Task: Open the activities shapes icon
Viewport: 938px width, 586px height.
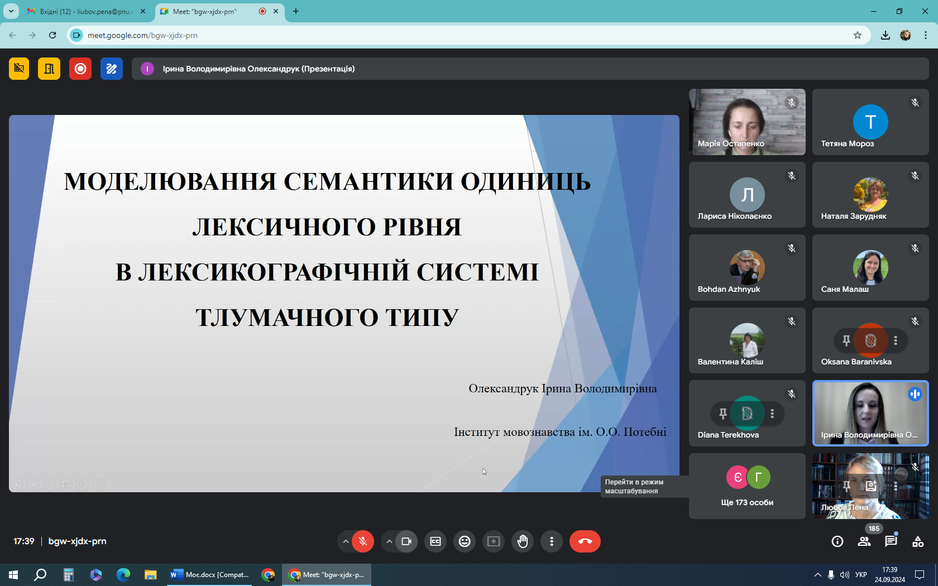Action: [918, 541]
